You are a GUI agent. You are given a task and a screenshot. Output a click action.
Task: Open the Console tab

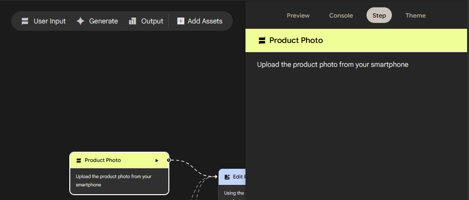341,16
